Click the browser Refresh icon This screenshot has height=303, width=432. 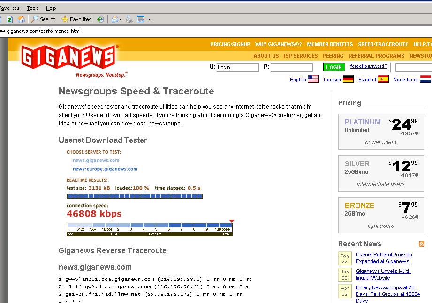coord(10,19)
